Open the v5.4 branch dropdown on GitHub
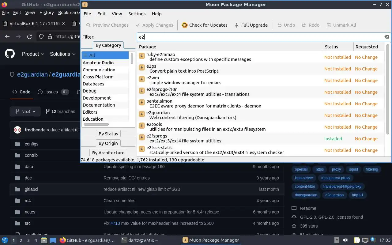The width and height of the screenshot is (392, 245). pos(25,111)
